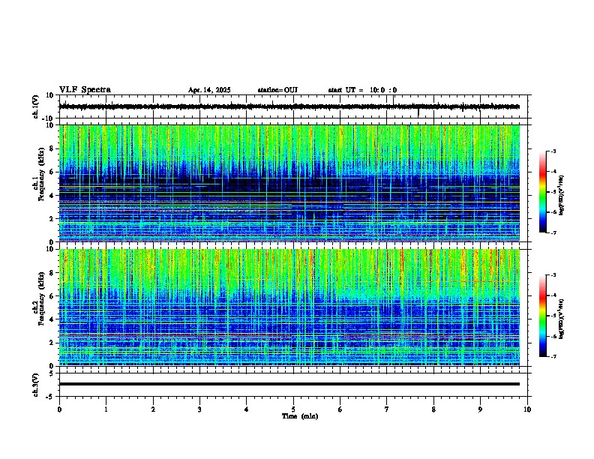The image size is (594, 459).
Task: Click the "-7" label on ch.1 color bar
Action: [553, 232]
